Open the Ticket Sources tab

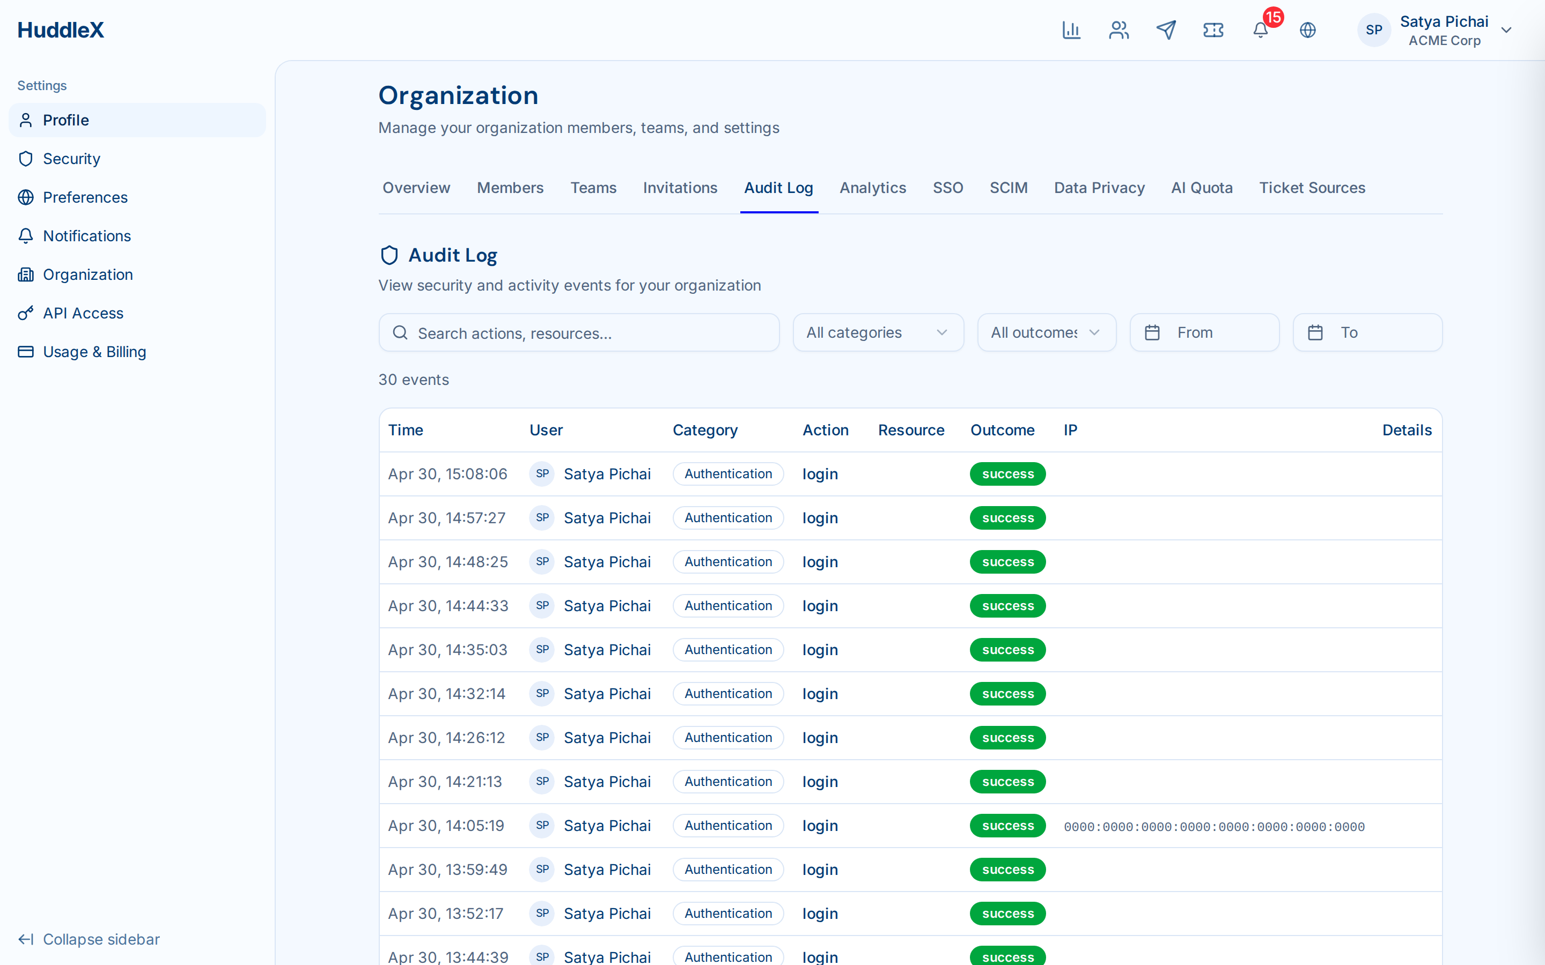click(1312, 188)
